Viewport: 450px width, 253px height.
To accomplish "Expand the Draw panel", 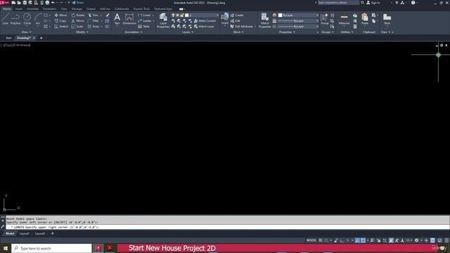I will tap(27, 32).
